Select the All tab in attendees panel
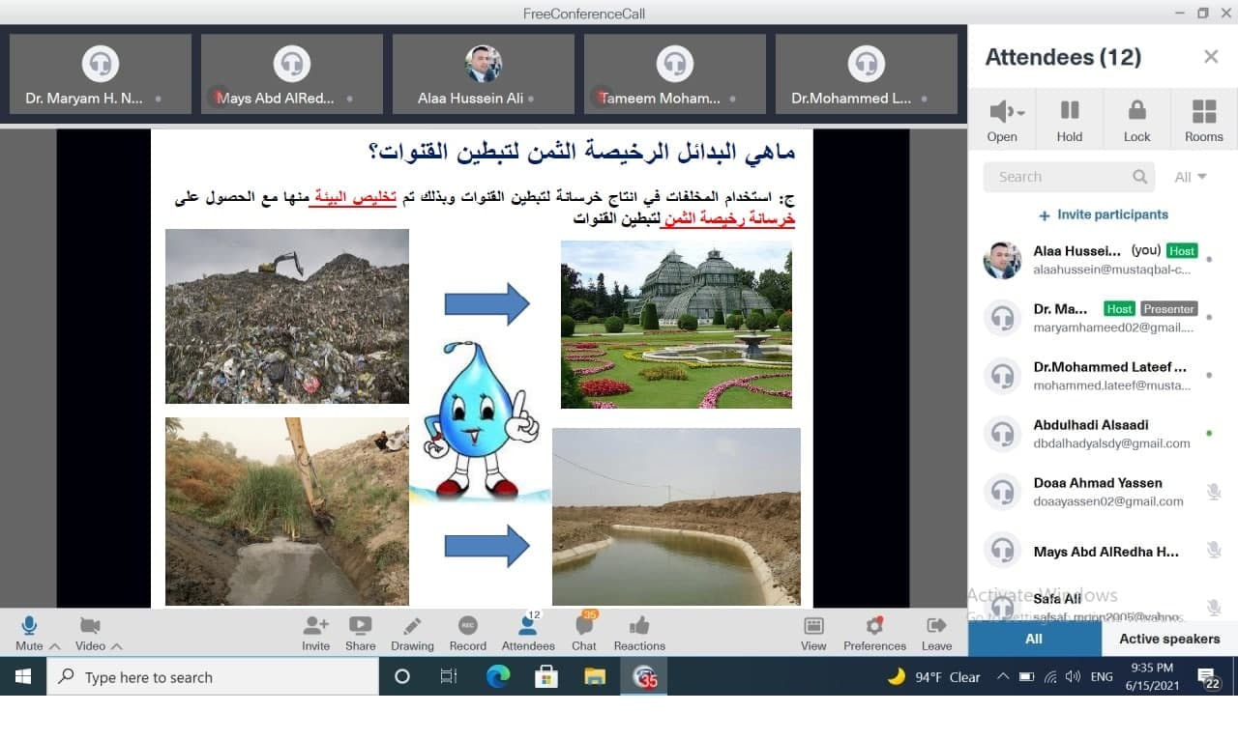 point(1034,639)
